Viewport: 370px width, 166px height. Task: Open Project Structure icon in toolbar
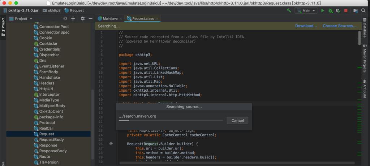point(356,10)
